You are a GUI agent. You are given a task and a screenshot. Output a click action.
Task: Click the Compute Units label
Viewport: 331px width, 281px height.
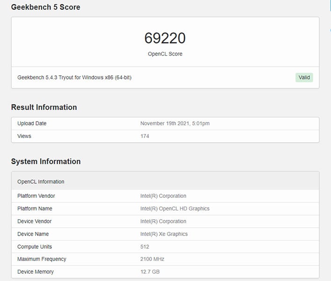pos(35,246)
